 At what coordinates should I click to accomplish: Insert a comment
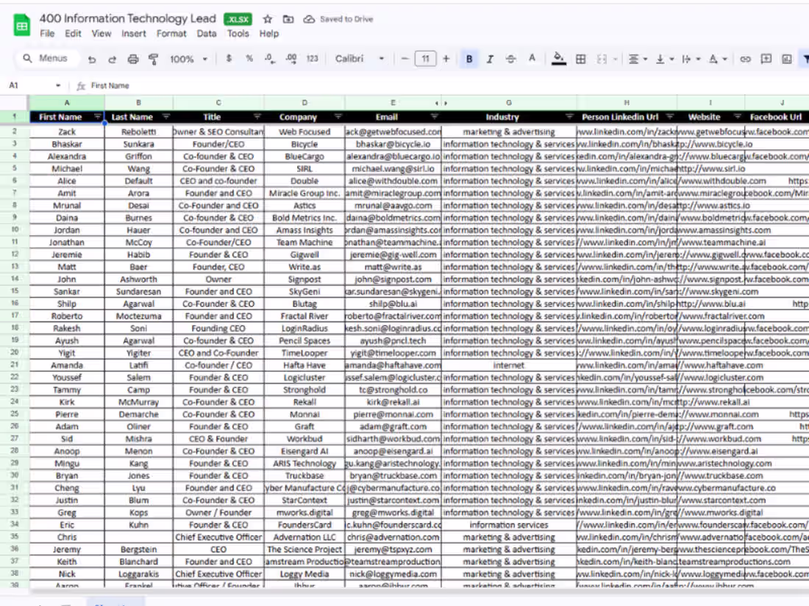coord(766,59)
